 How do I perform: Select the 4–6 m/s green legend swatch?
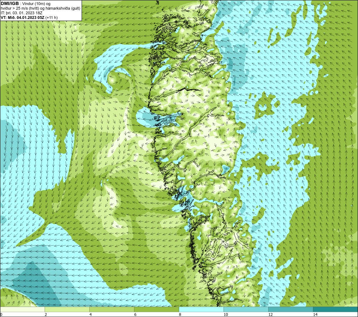pyautogui.click(x=112, y=309)
